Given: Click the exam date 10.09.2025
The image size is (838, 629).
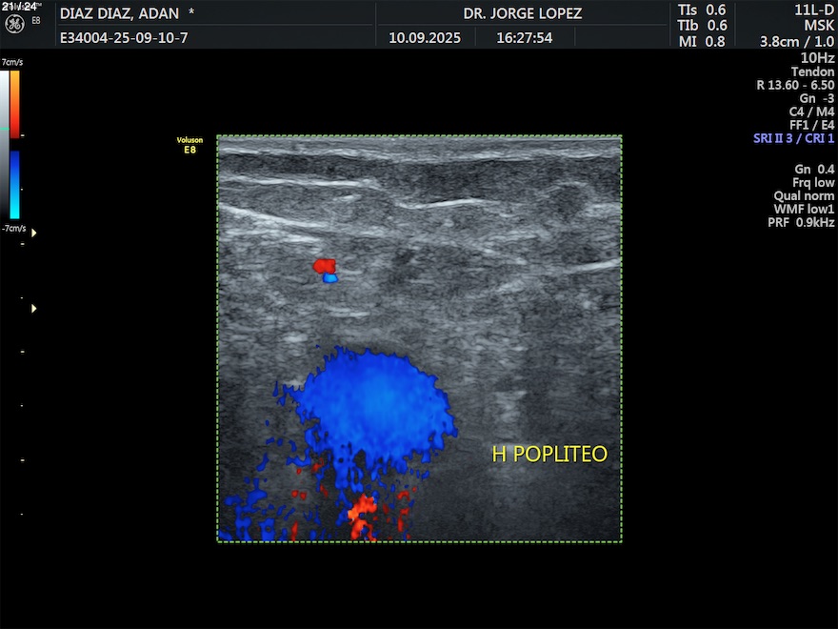Looking at the screenshot, I should point(425,38).
